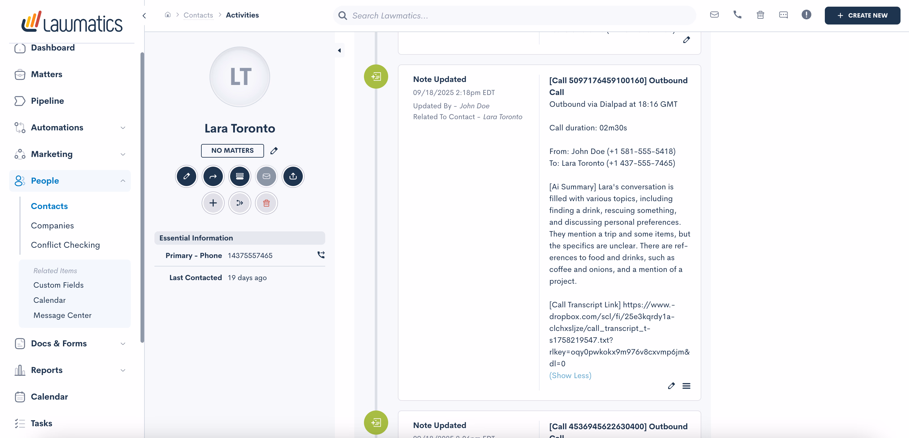The width and height of the screenshot is (909, 438).
Task: Open the edit pencil icon under Lara Toronto
Action: click(187, 176)
